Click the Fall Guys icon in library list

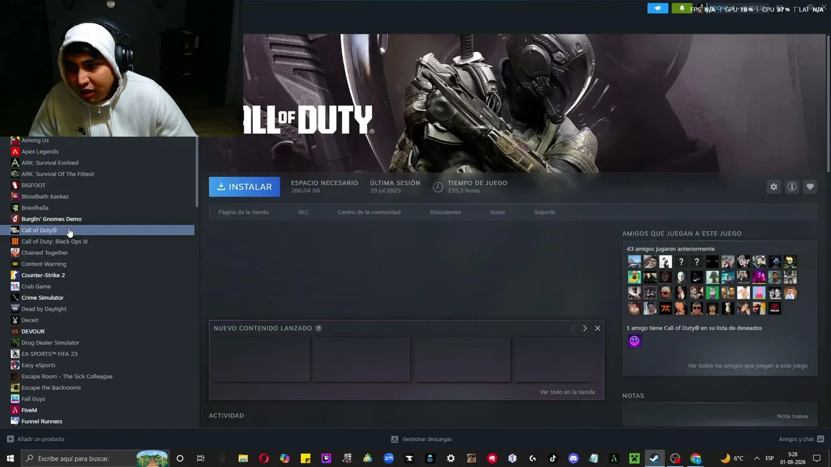point(15,399)
